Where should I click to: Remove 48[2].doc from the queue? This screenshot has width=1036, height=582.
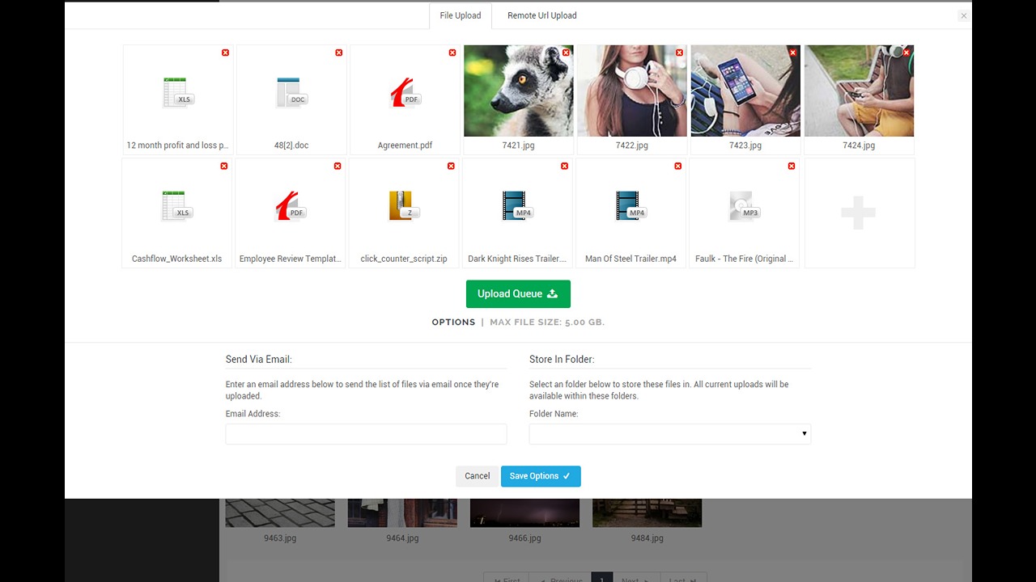(338, 53)
